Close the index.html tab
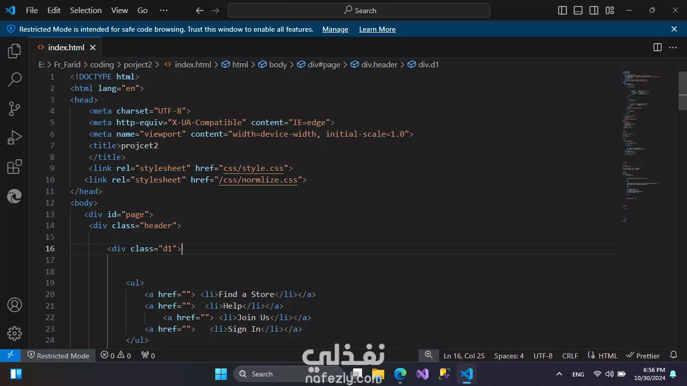Screen dimensions: 687x386 pos(93,47)
